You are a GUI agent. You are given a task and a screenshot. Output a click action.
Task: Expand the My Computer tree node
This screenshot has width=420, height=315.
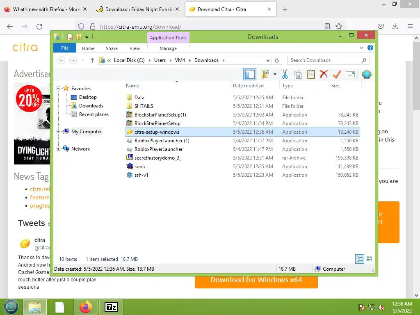58,132
